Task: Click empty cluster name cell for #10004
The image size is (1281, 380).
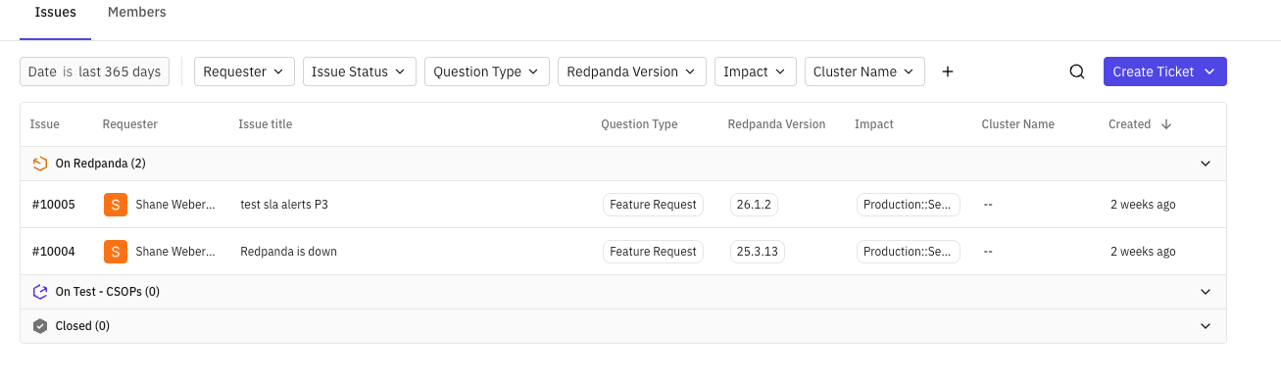Action: 988,252
